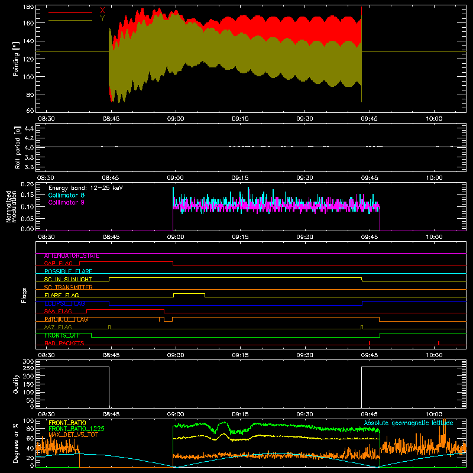
Task: Click the BAD_PACKETS flag label
Action: (x=64, y=344)
